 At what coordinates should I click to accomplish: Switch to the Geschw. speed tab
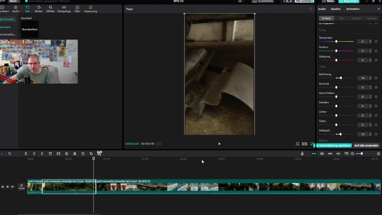(336, 9)
